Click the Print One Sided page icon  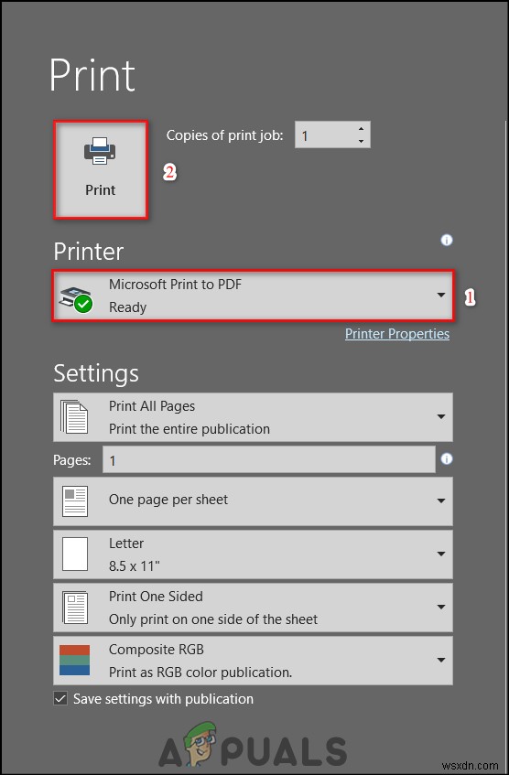[x=75, y=608]
